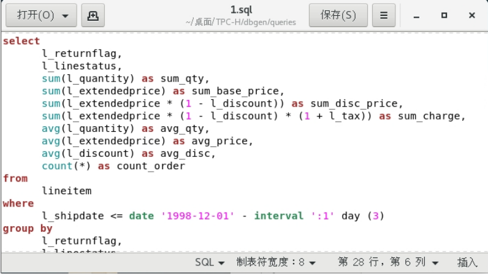Open the 打开(O) file button
This screenshot has width=488, height=274.
coord(35,15)
